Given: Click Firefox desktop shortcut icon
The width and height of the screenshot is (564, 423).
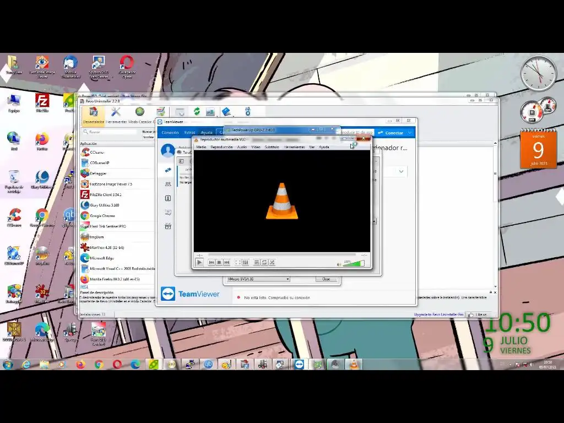Looking at the screenshot, I should click(42, 141).
